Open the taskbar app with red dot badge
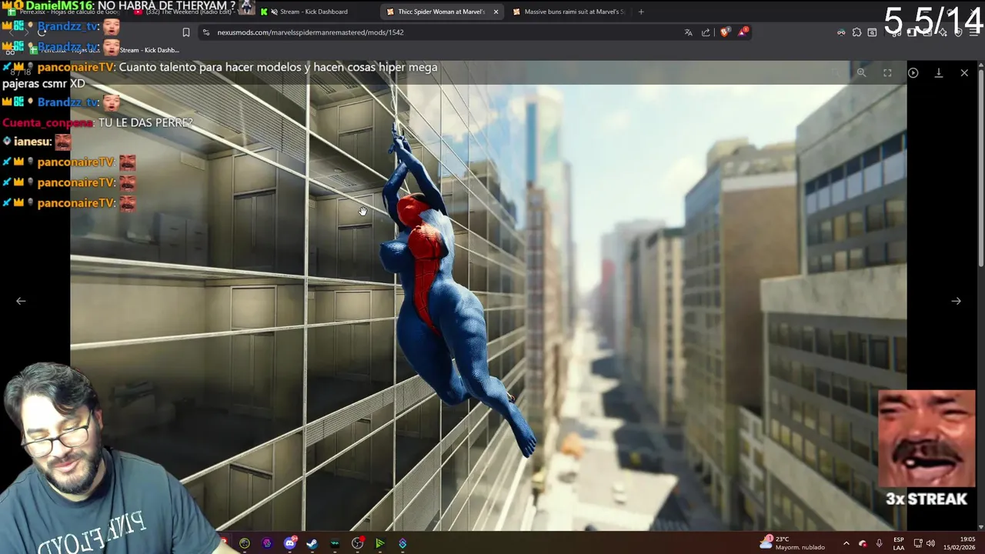 [358, 543]
